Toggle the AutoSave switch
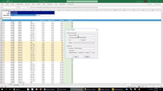163x91 pixels. [x=8, y=2]
